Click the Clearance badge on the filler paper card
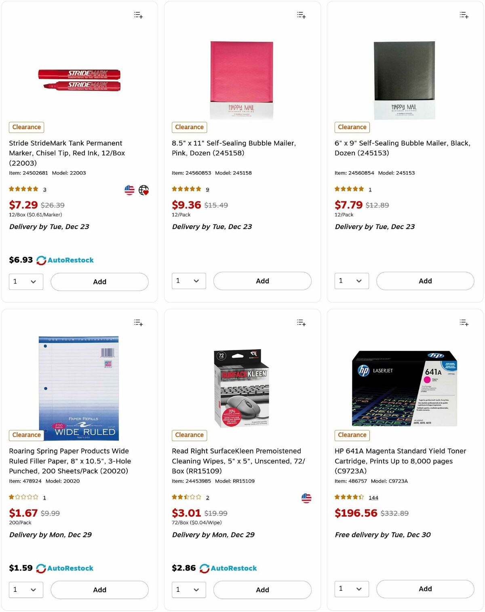 point(26,435)
